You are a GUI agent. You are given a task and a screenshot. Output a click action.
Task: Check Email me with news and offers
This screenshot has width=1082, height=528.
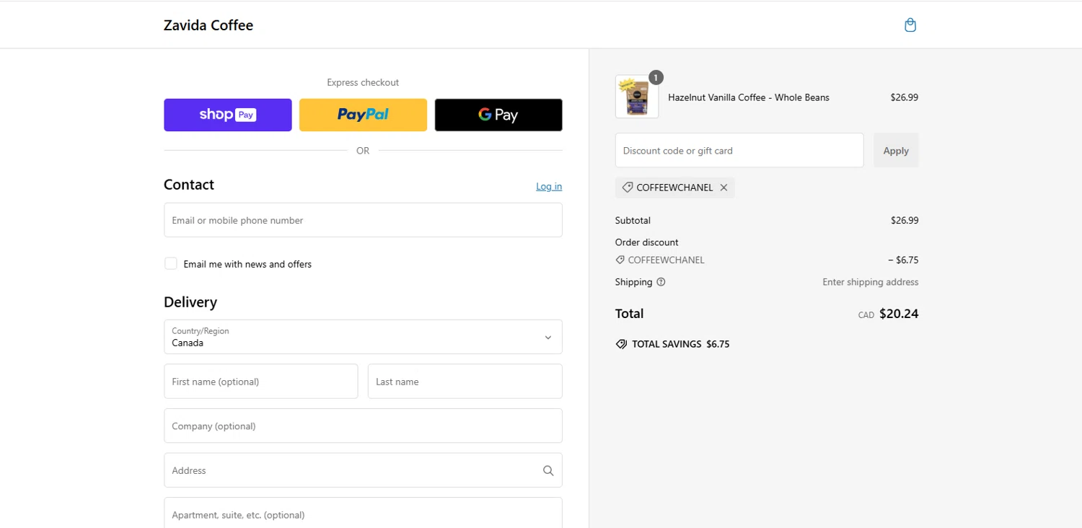[171, 263]
